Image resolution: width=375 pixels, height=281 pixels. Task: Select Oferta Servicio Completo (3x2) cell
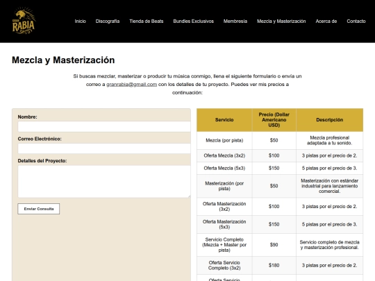coord(224,265)
